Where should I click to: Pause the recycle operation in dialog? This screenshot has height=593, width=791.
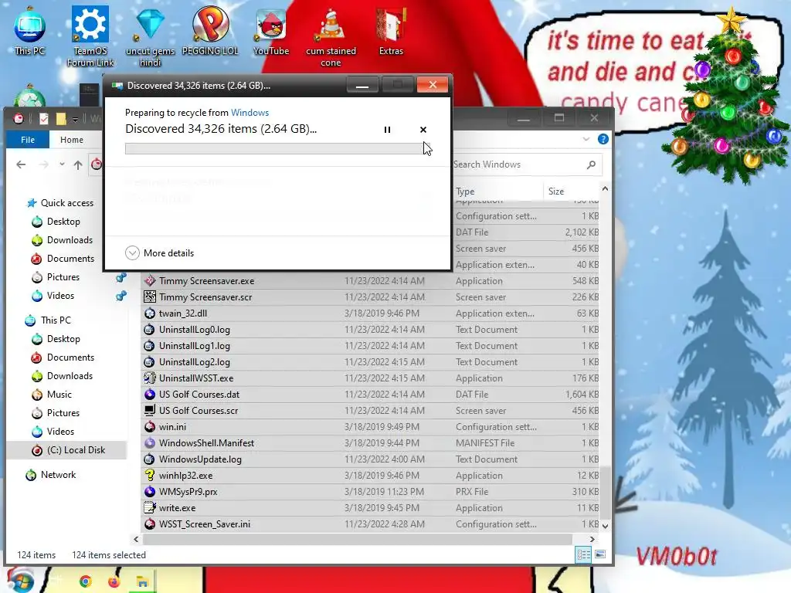pyautogui.click(x=387, y=130)
